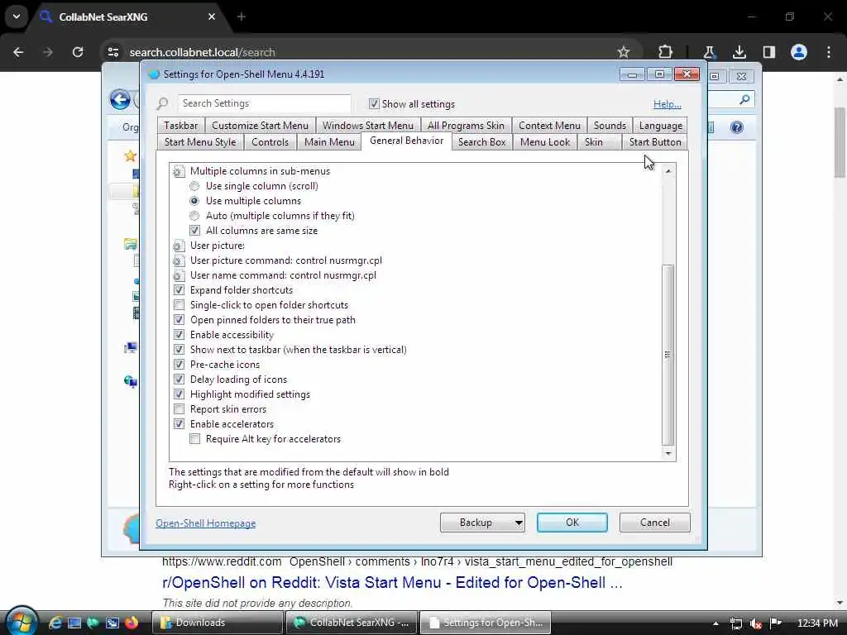Screen dimensions: 847x635
Task: Open the tab search dropdown arrow
Action: pyautogui.click(x=17, y=17)
